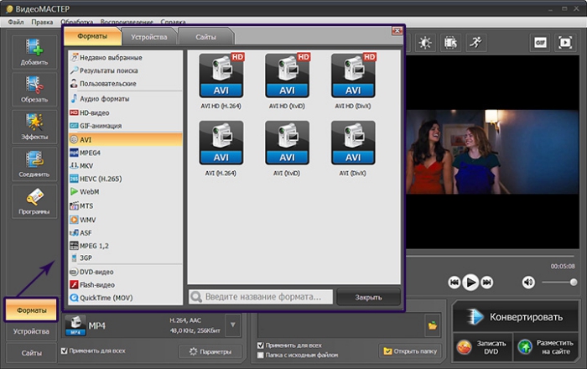Click the Добавить add video icon

tap(34, 52)
